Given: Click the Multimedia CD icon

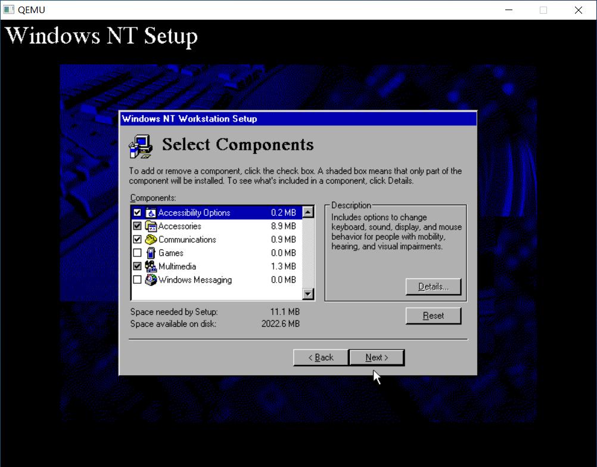Looking at the screenshot, I should (151, 266).
